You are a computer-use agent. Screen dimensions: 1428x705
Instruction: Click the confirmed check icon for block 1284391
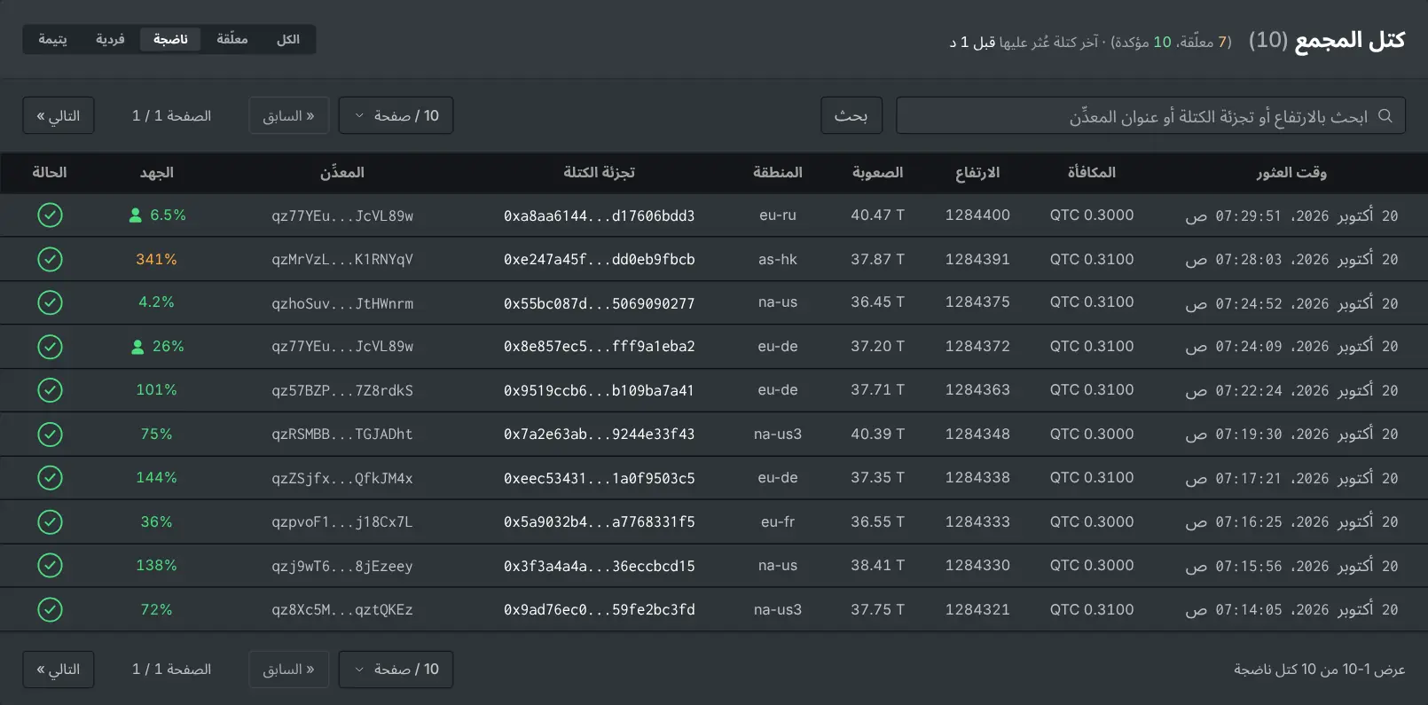[51, 259]
